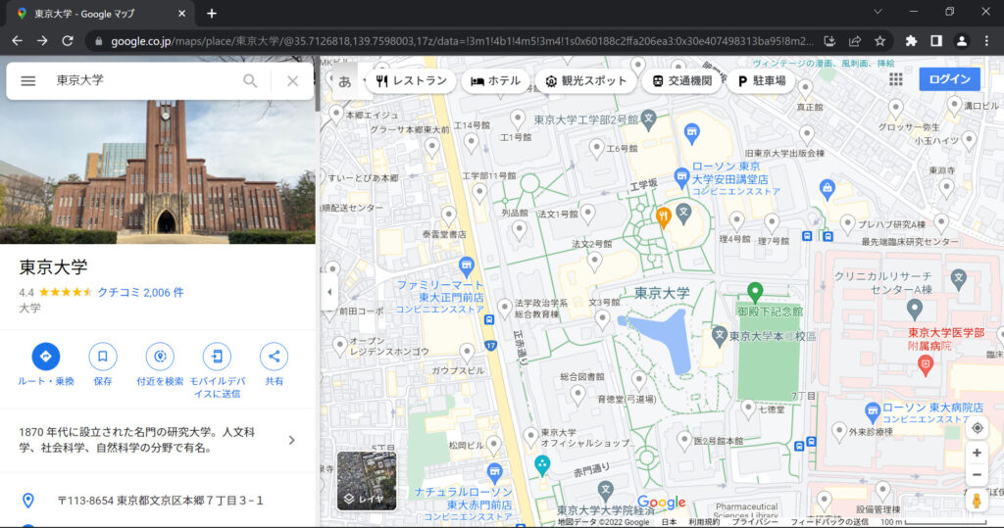Open a new browser tab
Image resolution: width=1004 pixels, height=528 pixels.
(x=212, y=13)
